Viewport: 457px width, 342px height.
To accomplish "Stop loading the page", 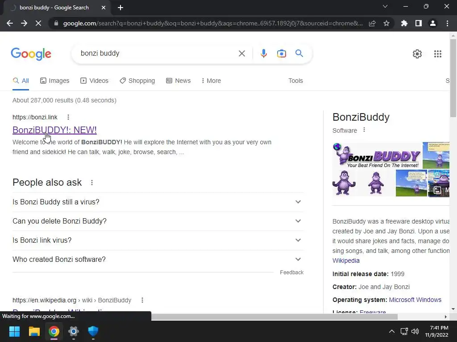I will point(38,23).
